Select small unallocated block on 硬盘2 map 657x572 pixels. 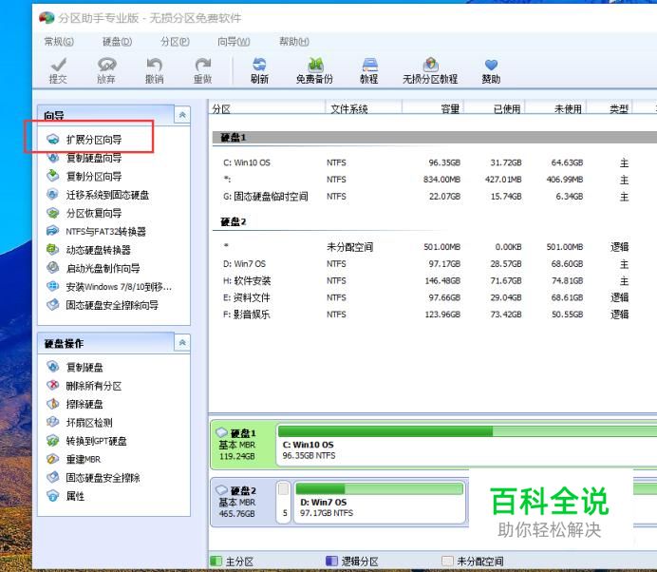tap(284, 503)
